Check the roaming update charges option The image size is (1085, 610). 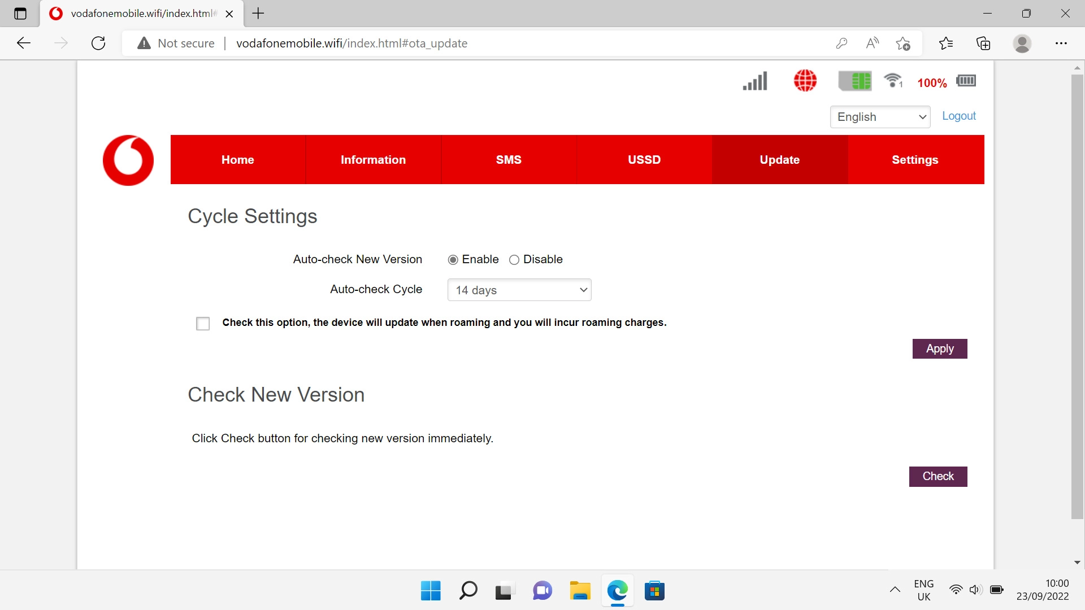coord(203,323)
